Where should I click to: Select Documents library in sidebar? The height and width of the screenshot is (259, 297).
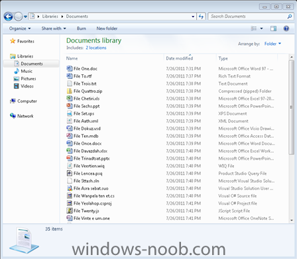32,64
